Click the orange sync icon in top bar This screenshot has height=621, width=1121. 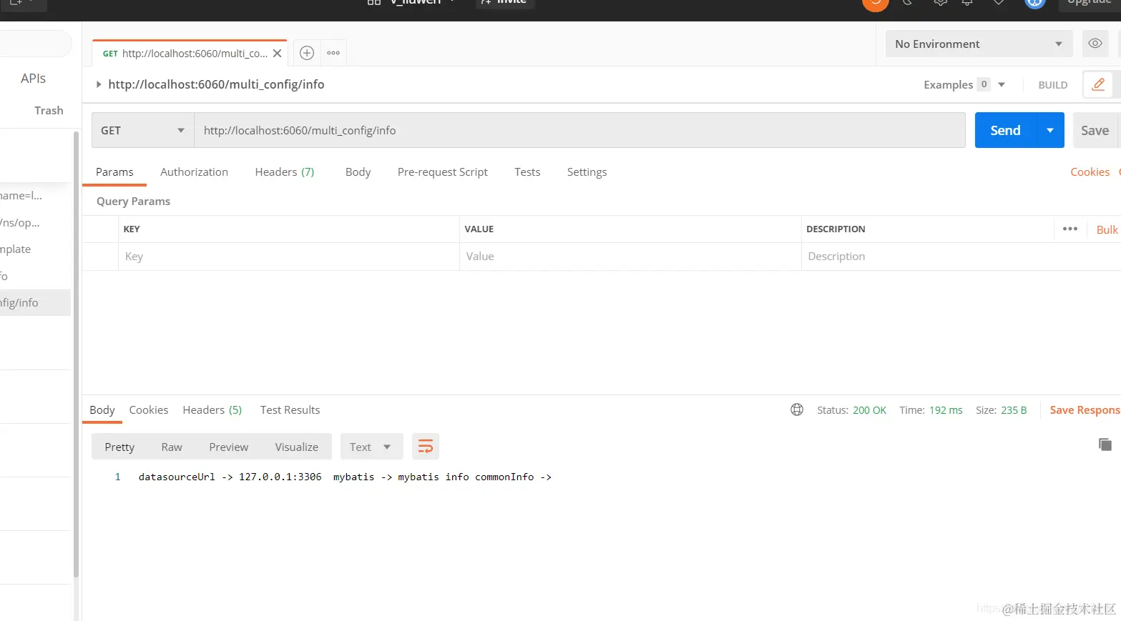[875, 3]
